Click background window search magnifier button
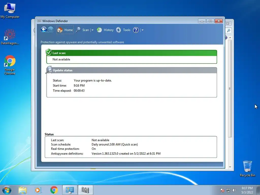This screenshot has width=260, height=195. coord(229,30)
